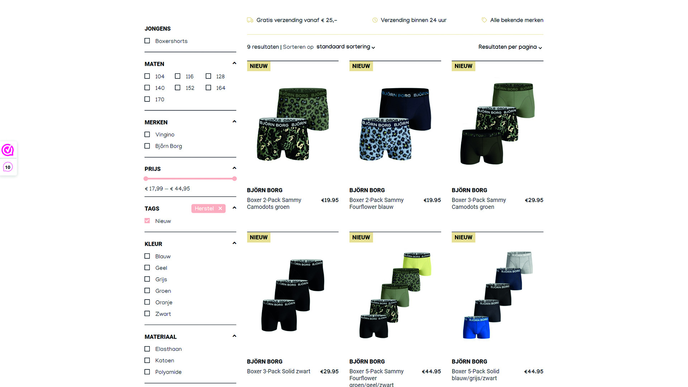Open the standaard sortering dropdown
688x387 pixels.
pyautogui.click(x=346, y=47)
